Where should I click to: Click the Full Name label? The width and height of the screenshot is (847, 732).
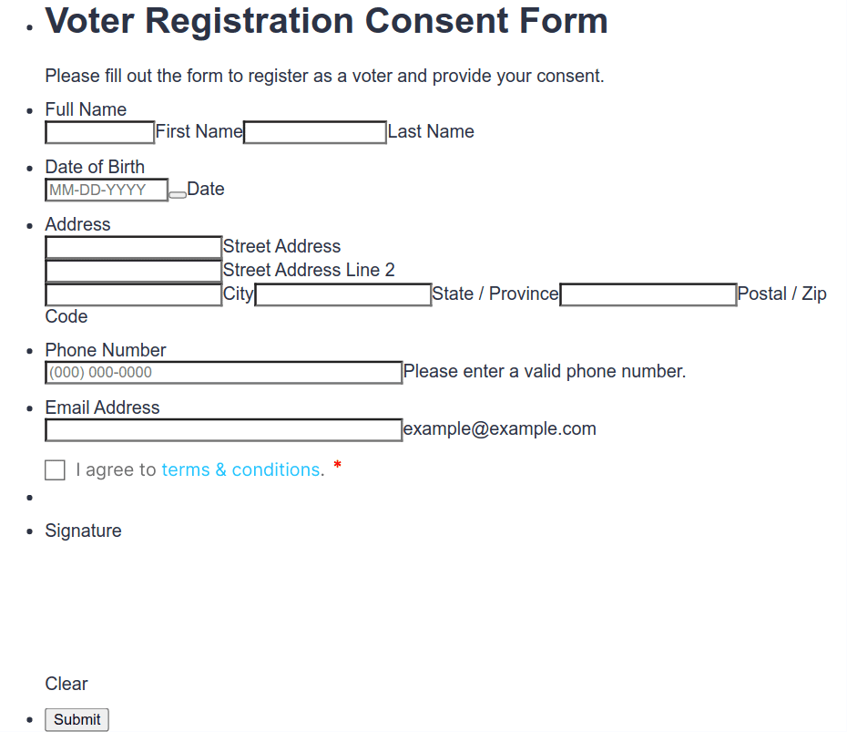click(86, 109)
